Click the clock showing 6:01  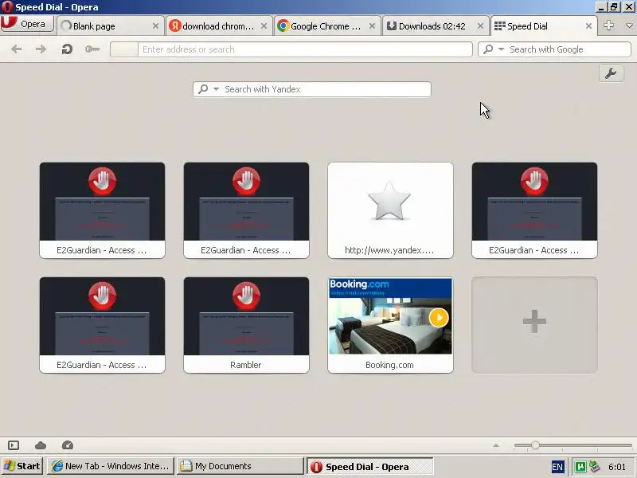pos(616,467)
